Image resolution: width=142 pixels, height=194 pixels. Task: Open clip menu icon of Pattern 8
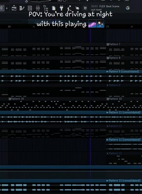pos(107,58)
